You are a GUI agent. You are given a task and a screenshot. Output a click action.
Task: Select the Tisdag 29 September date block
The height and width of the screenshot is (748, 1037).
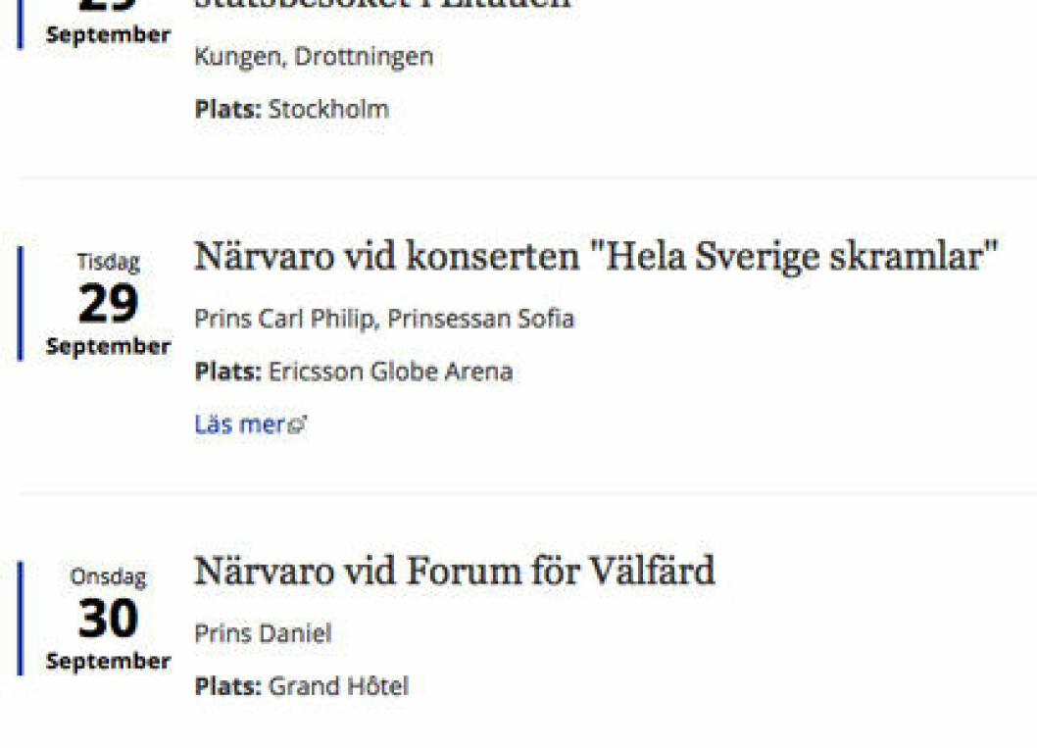[x=109, y=304]
